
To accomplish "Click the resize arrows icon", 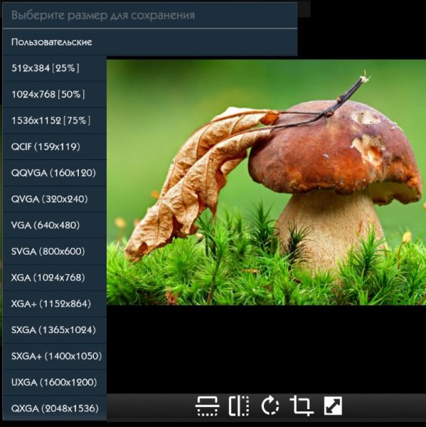I will tap(333, 406).
